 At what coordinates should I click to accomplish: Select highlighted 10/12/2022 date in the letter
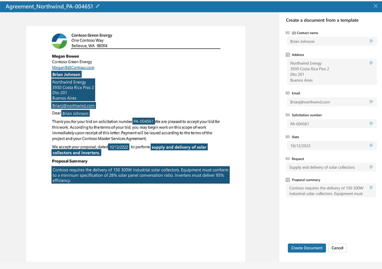pyautogui.click(x=119, y=147)
